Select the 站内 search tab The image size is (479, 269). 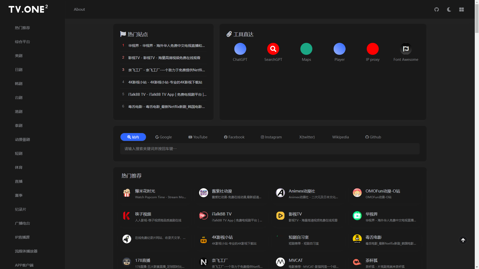tap(133, 137)
